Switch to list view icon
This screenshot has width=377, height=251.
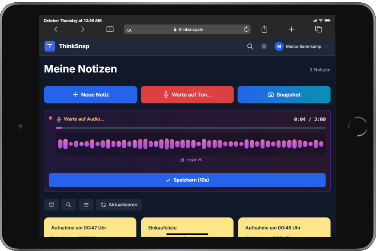point(86,205)
